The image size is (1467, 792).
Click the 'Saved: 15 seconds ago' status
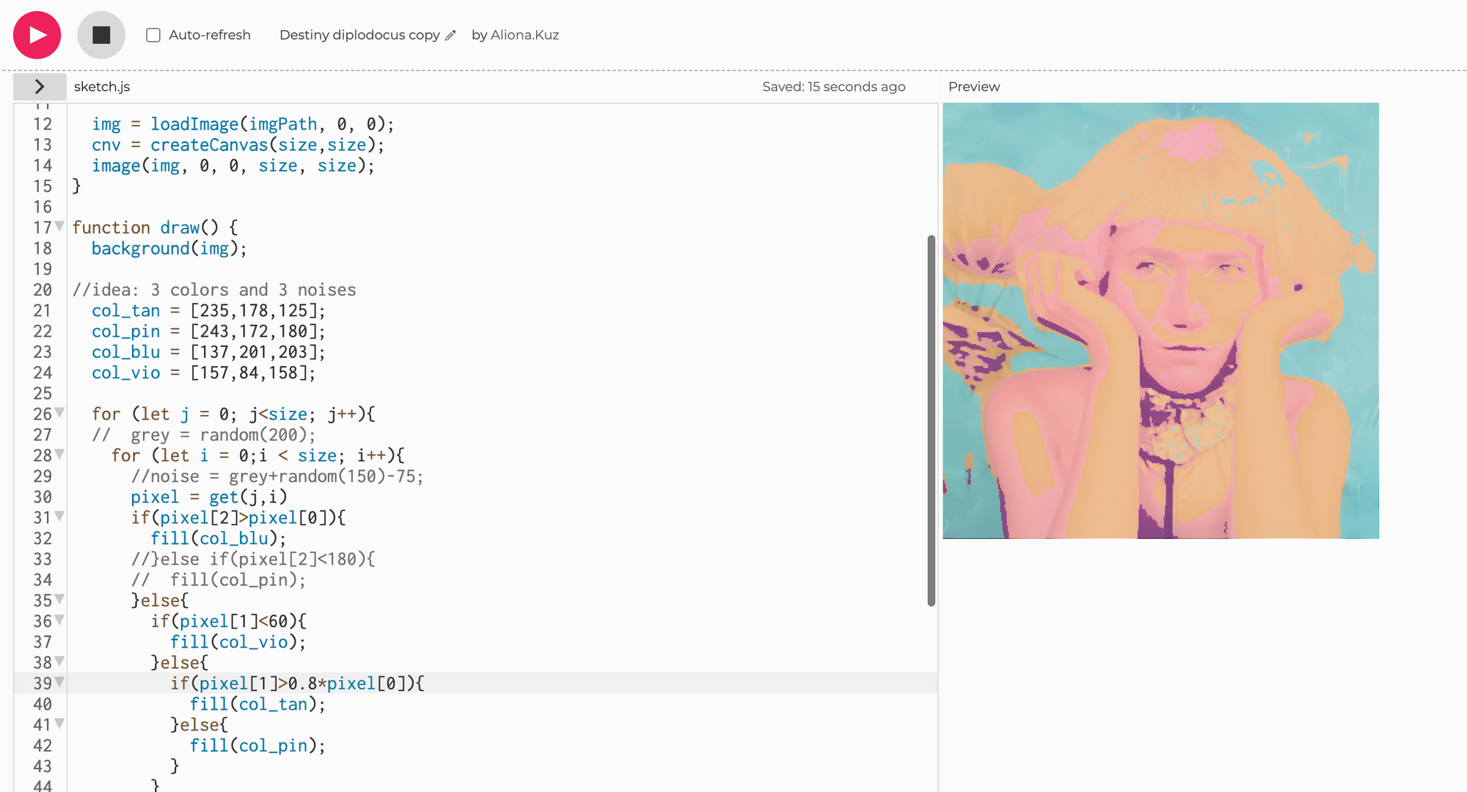coord(834,87)
